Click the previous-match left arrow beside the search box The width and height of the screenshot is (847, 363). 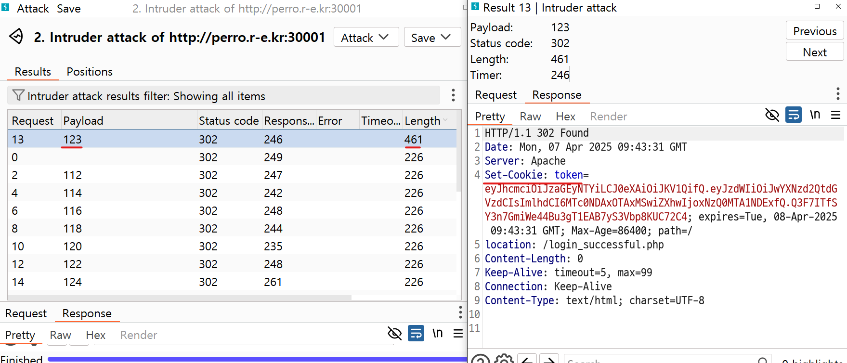click(x=527, y=359)
